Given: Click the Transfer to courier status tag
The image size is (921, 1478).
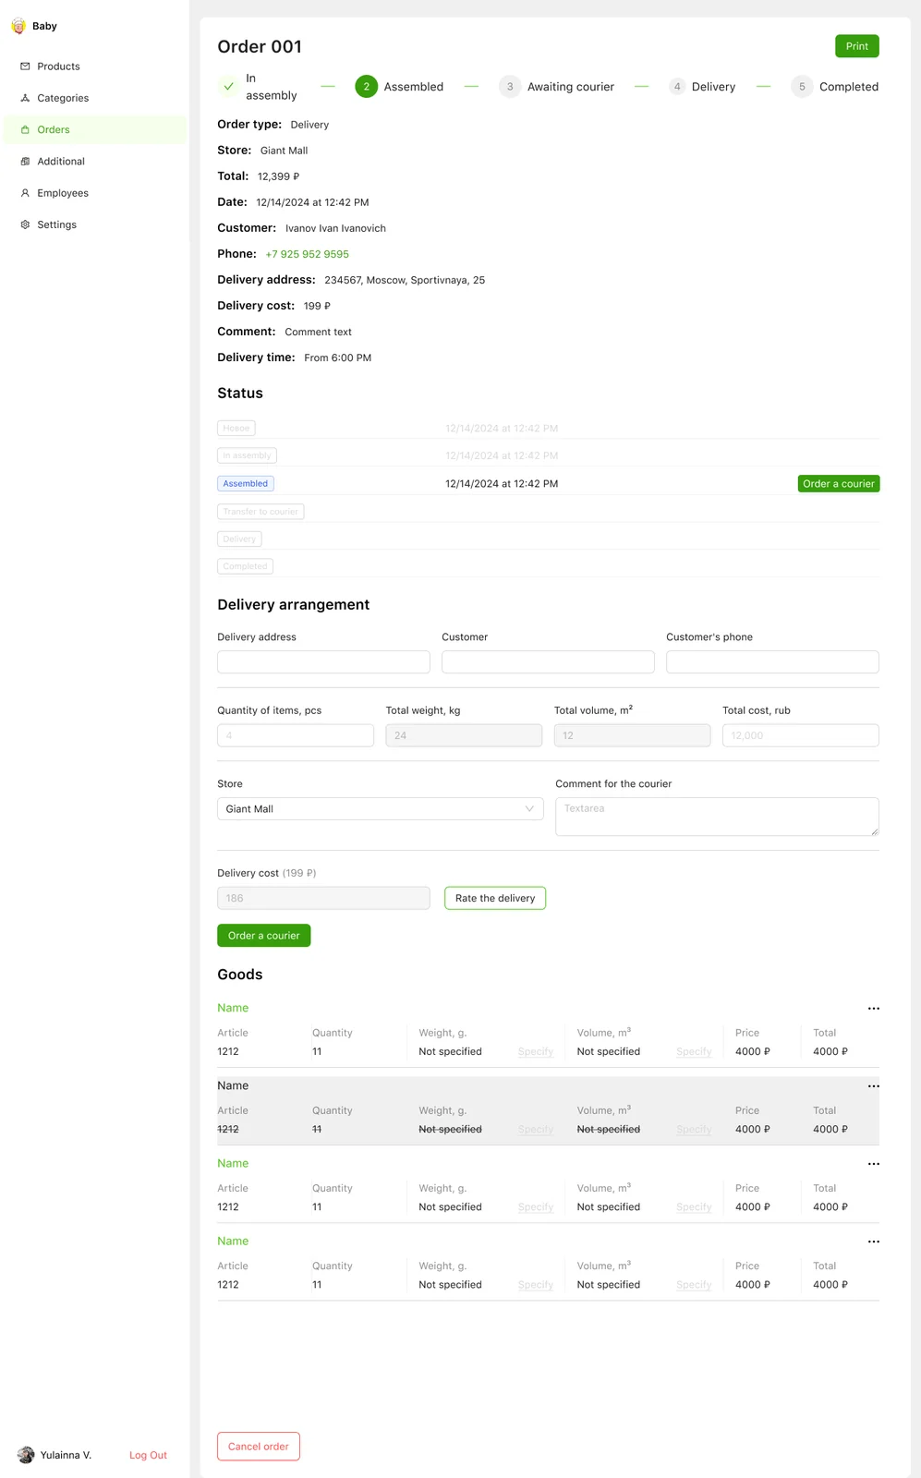Looking at the screenshot, I should (x=261, y=512).
